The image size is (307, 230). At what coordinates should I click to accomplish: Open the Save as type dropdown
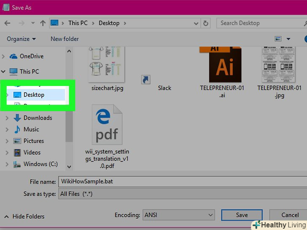[183, 194]
